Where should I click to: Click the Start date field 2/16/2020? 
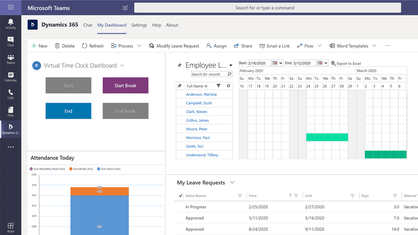click(x=259, y=63)
